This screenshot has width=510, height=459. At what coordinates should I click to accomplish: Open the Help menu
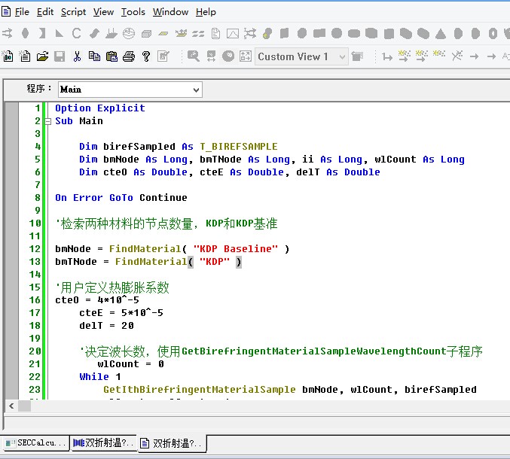(x=206, y=11)
